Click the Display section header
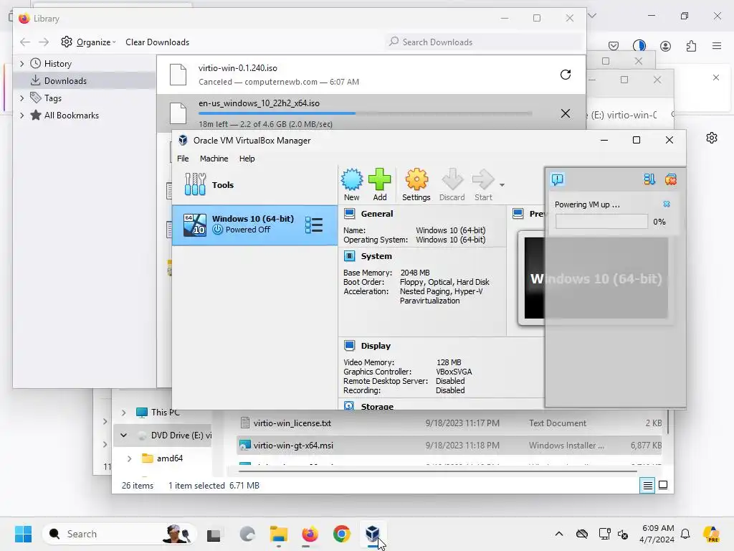 376,346
